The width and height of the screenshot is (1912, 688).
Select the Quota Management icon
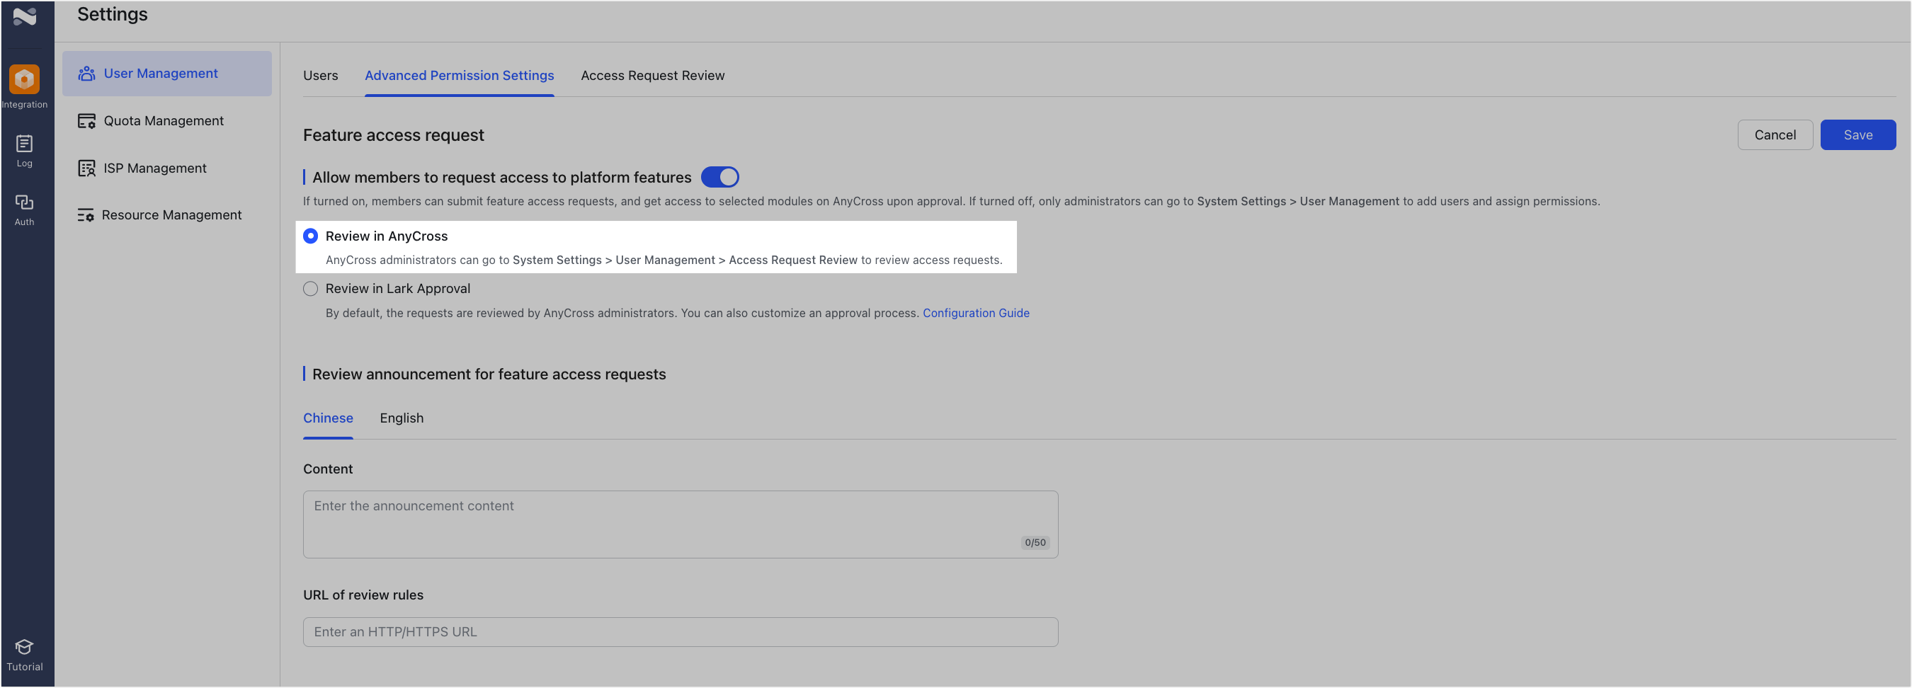(x=87, y=120)
